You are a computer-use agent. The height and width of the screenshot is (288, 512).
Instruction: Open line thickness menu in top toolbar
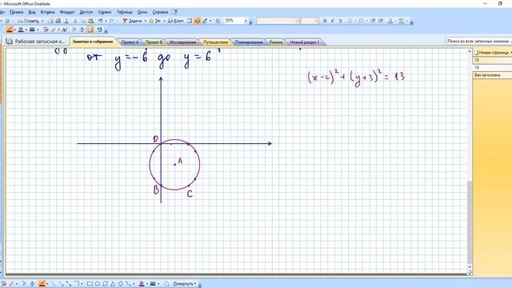[x=32, y=30]
